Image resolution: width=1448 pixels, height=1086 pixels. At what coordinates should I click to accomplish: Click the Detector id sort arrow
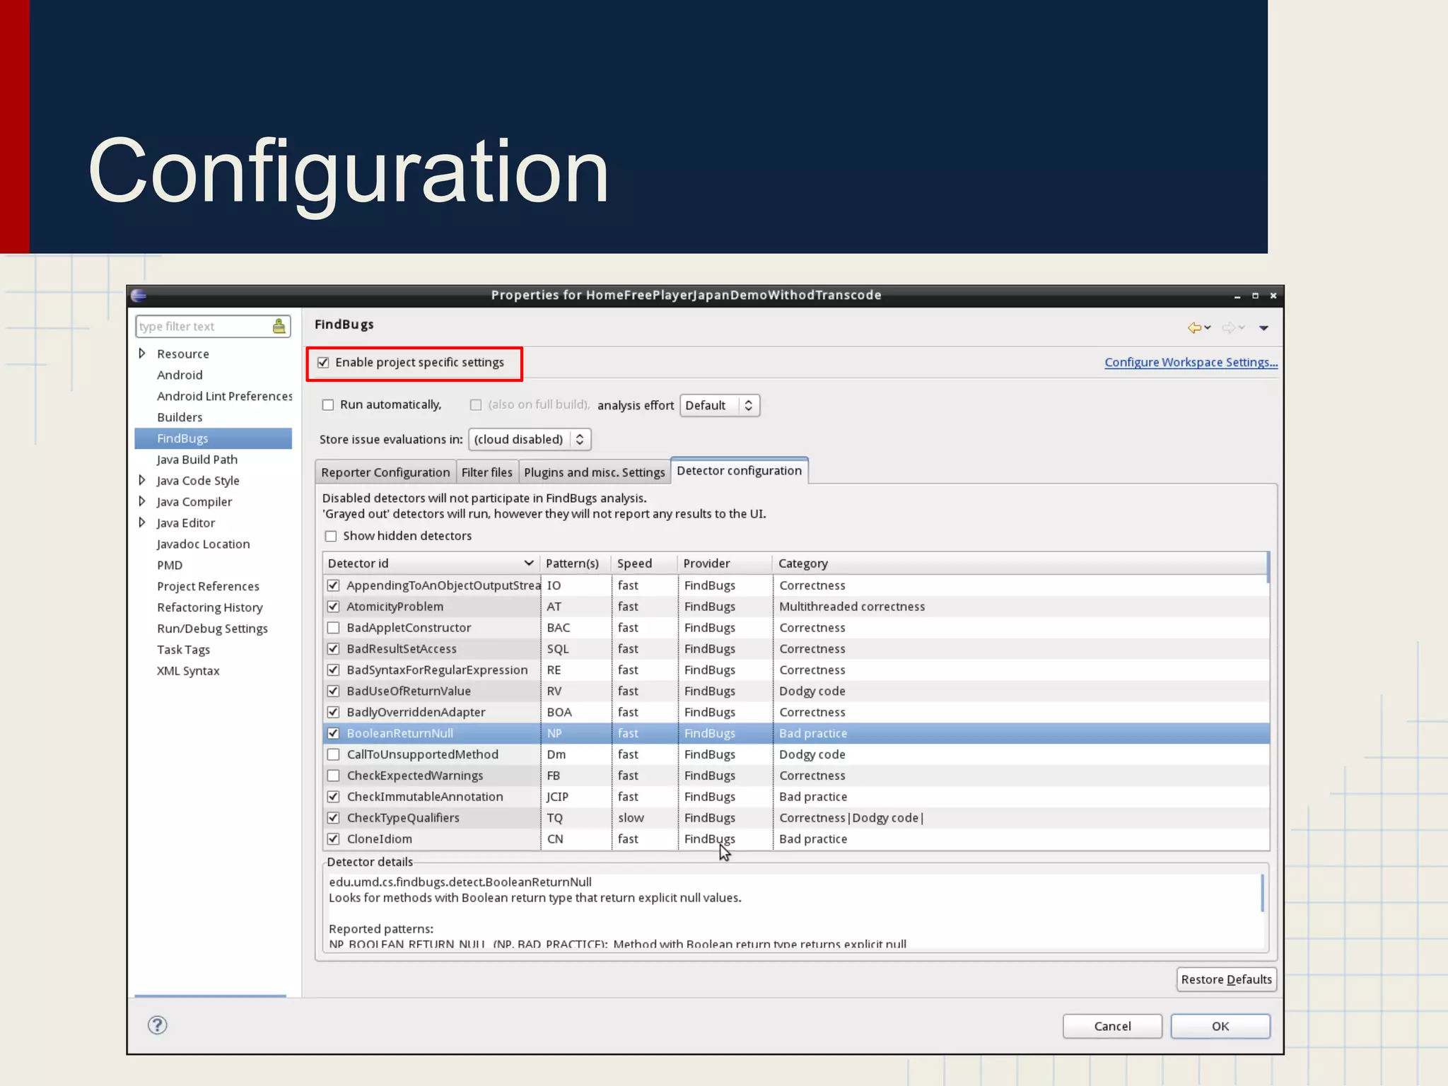[528, 563]
